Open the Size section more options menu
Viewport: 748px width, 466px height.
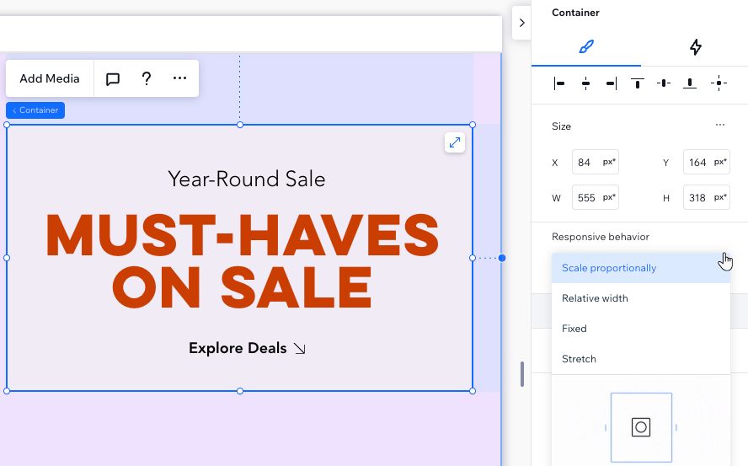point(720,125)
